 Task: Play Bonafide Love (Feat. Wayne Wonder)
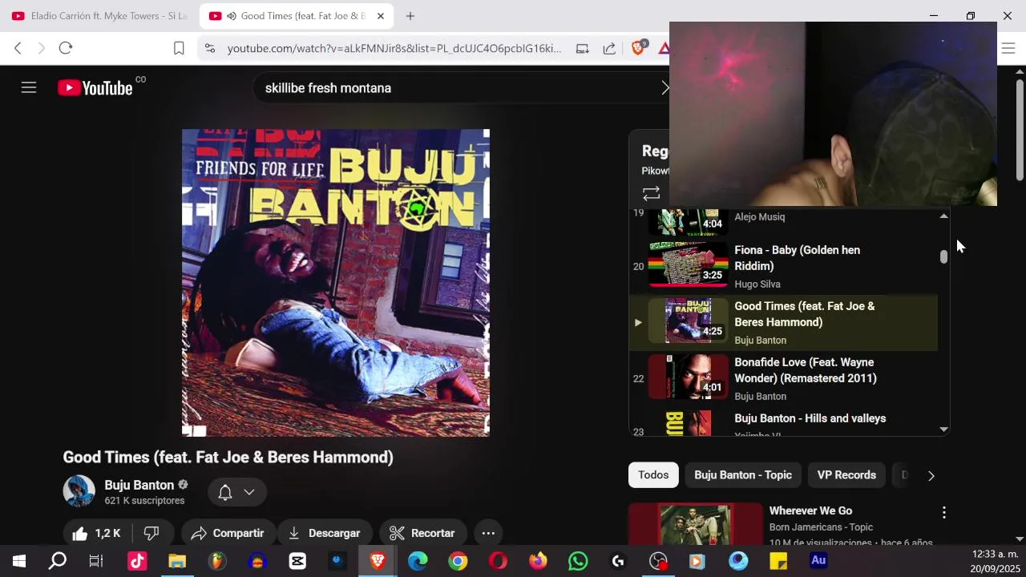pos(806,370)
